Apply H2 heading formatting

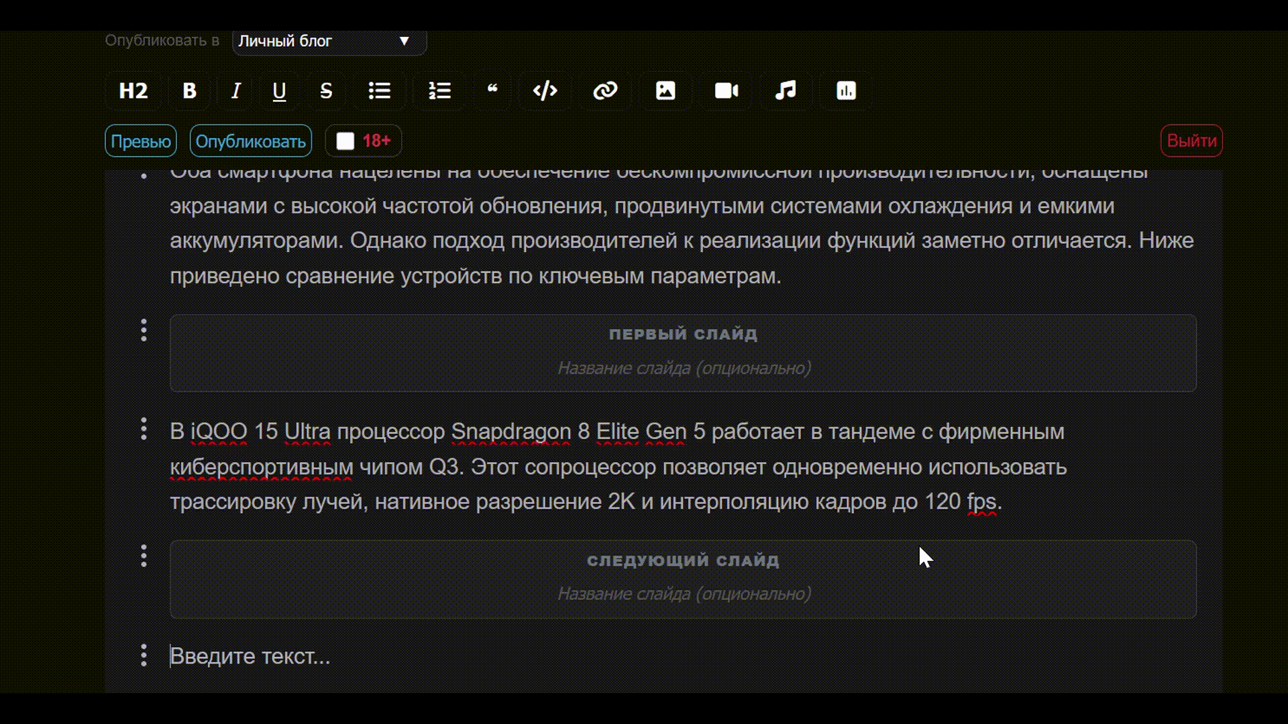click(x=132, y=90)
